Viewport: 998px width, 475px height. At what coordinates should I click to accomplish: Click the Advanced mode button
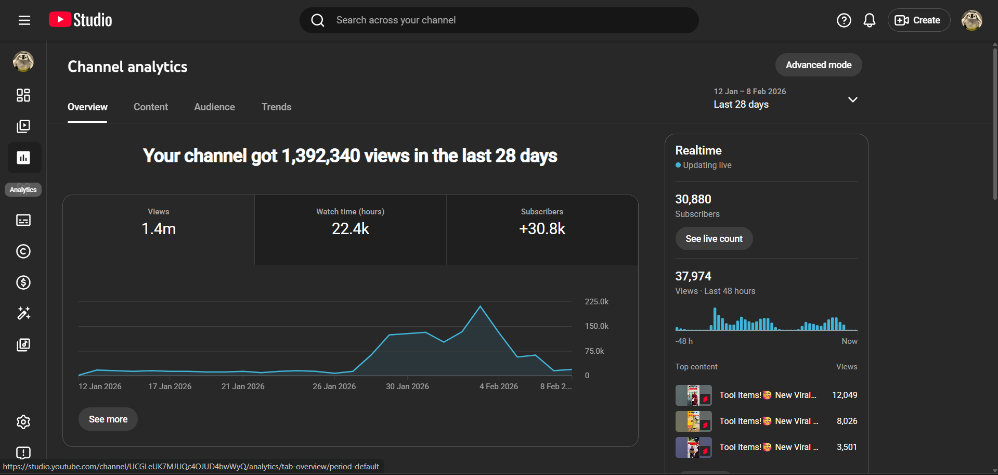[x=818, y=65]
